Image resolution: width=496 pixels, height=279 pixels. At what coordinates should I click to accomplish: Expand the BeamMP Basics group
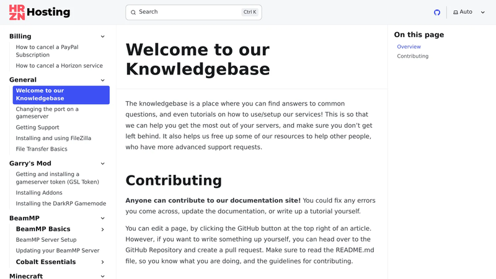[102, 229]
